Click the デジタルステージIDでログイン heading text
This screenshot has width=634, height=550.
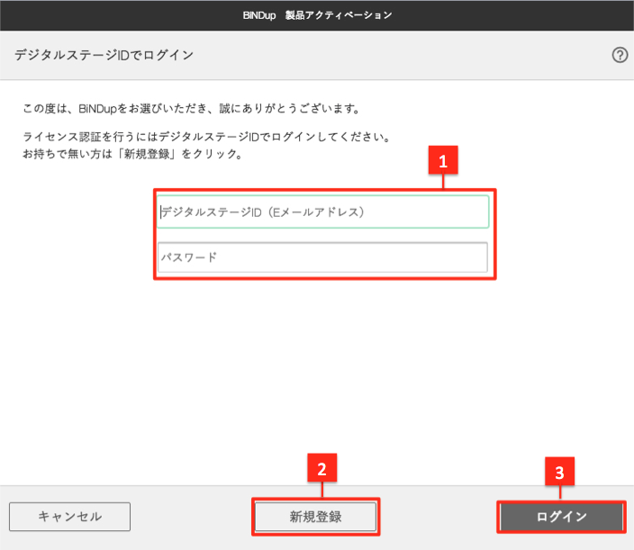pyautogui.click(x=104, y=55)
